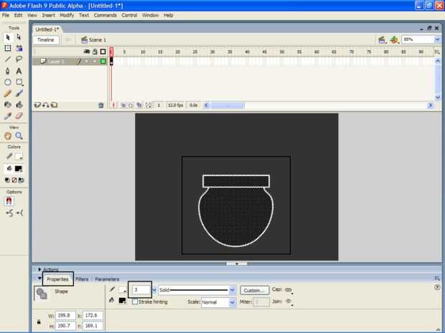
Task: Toggle Snap to Objects magnet option
Action: coord(9,201)
